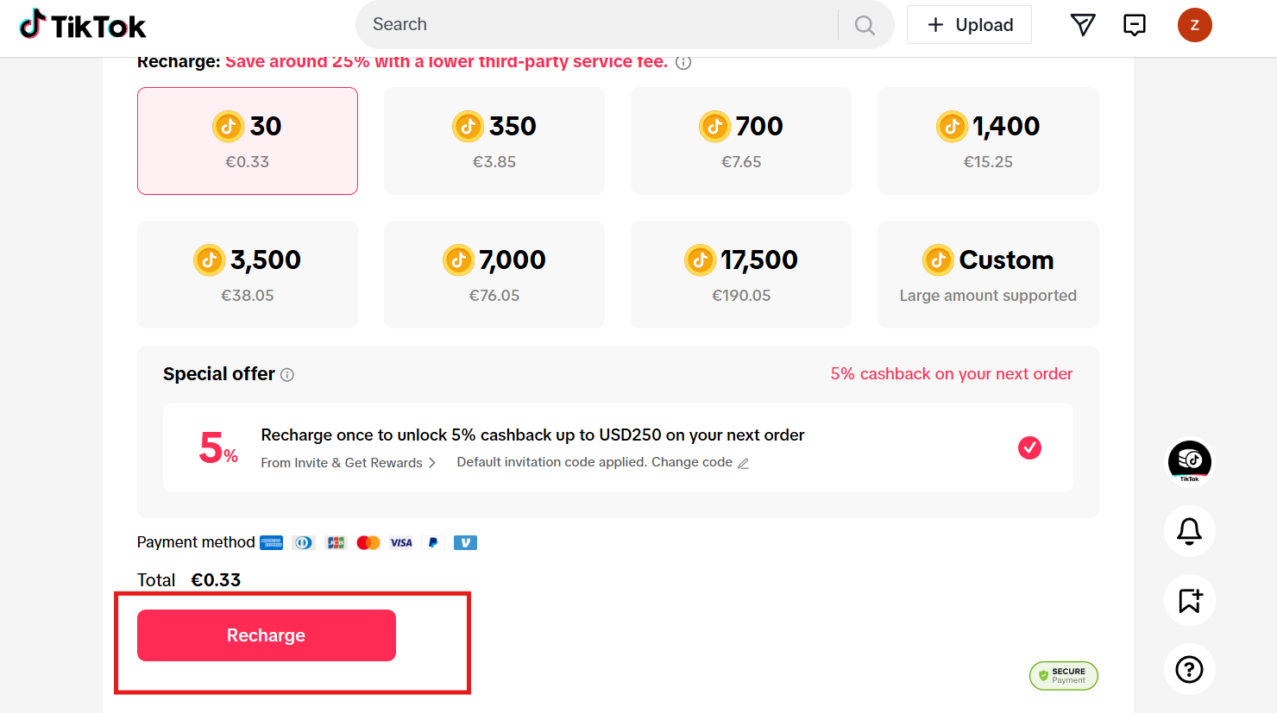The width and height of the screenshot is (1277, 713).
Task: Toggle the 5% cashback offer checkmark
Action: pyautogui.click(x=1029, y=447)
